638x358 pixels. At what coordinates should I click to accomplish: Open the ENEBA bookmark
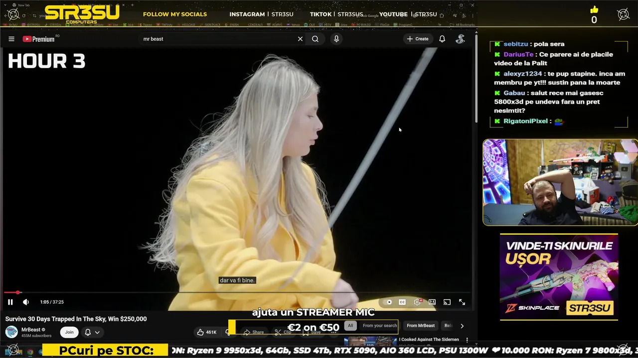click(x=232, y=24)
